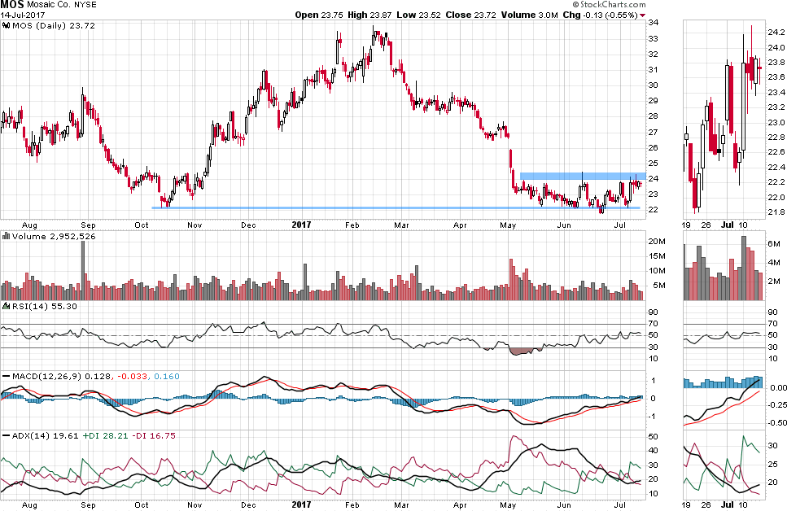
Task: Click the bold MOS ticker symbol heading
Action: coord(12,5)
